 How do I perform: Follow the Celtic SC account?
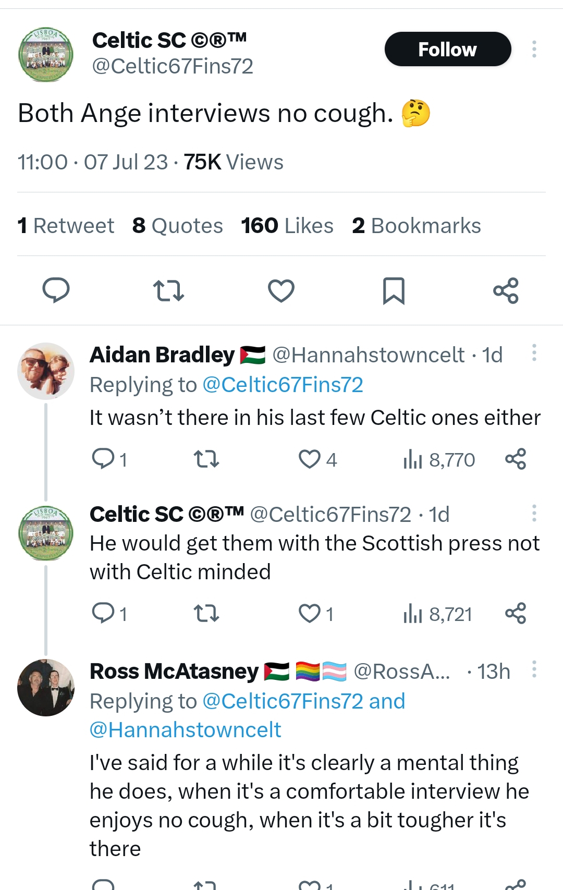click(x=447, y=50)
